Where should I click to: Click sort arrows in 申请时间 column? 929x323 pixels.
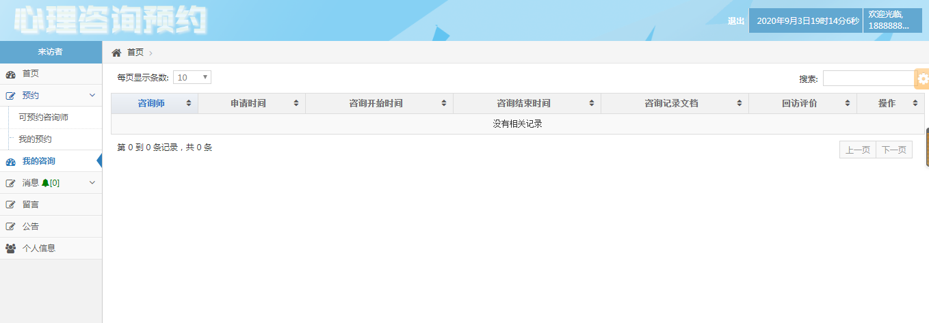pos(296,103)
